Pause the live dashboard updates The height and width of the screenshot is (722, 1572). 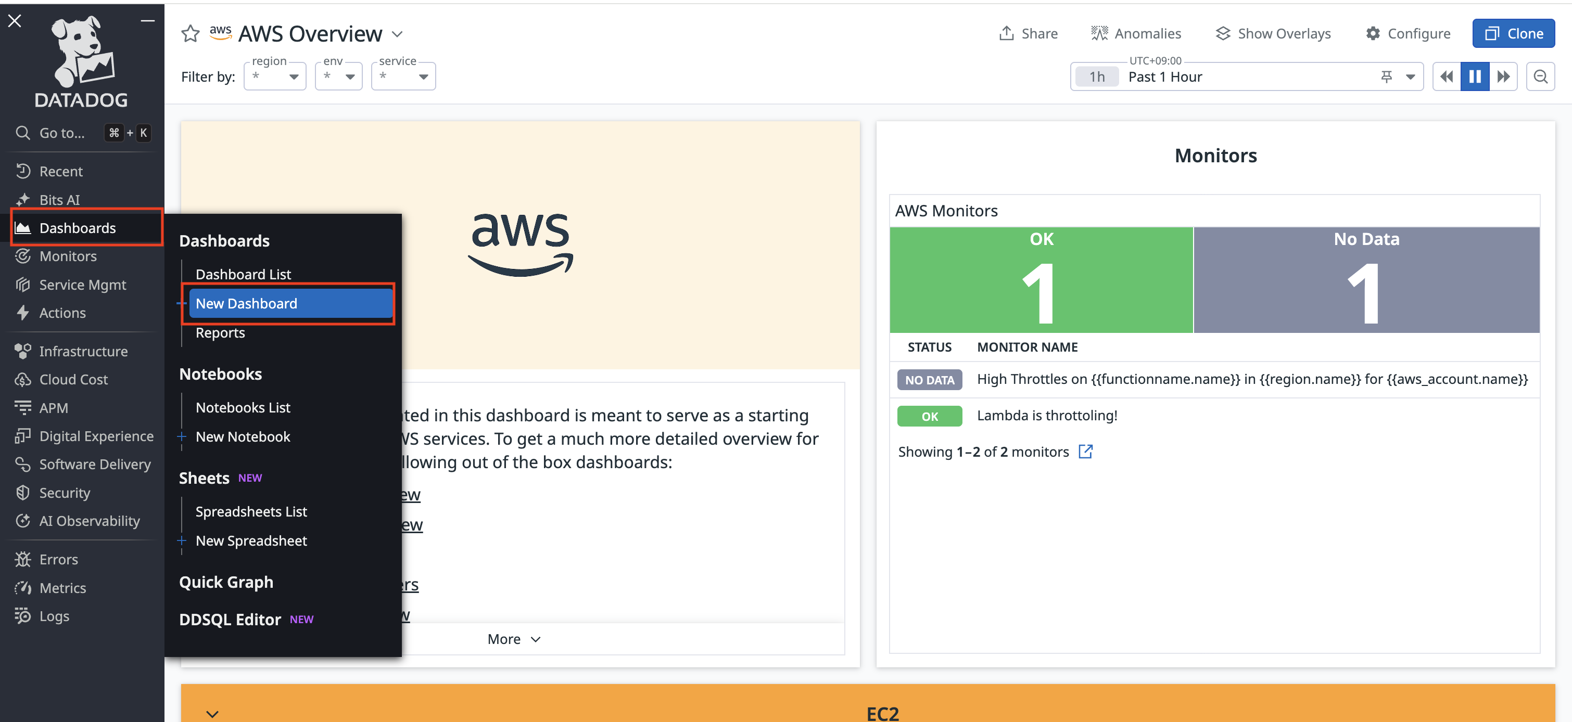click(x=1474, y=77)
